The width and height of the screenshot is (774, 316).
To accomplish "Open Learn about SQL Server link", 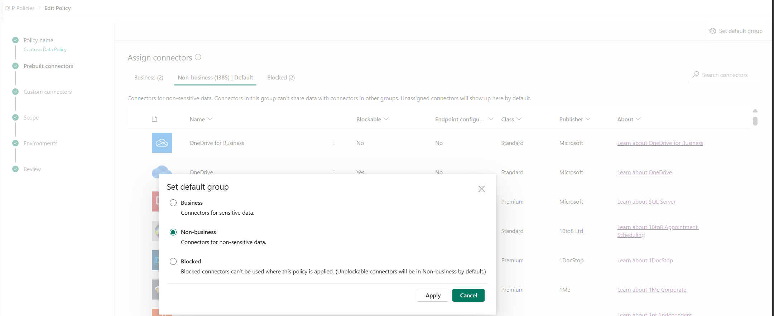I will 646,202.
